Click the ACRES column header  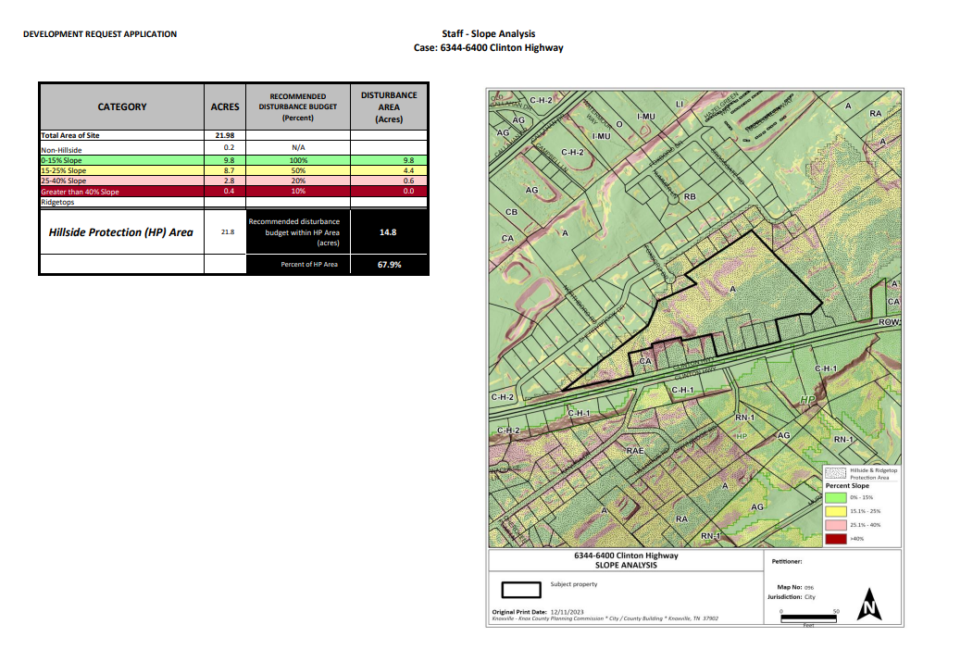(225, 106)
